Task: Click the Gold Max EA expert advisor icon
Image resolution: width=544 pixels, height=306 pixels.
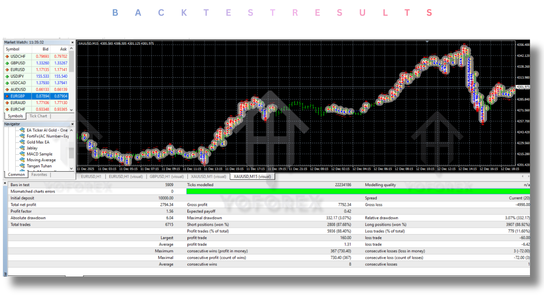Action: pyautogui.click(x=23, y=142)
